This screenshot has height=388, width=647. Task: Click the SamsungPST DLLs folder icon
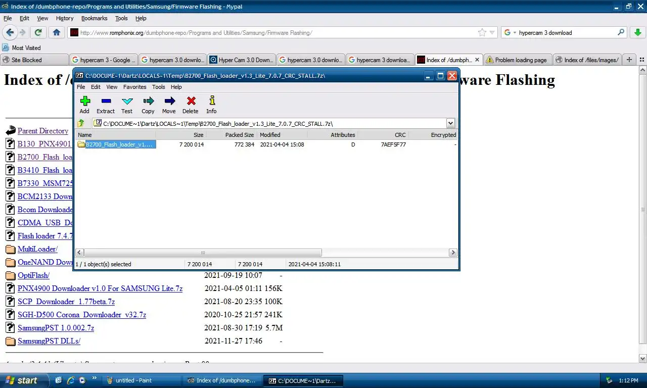point(10,341)
